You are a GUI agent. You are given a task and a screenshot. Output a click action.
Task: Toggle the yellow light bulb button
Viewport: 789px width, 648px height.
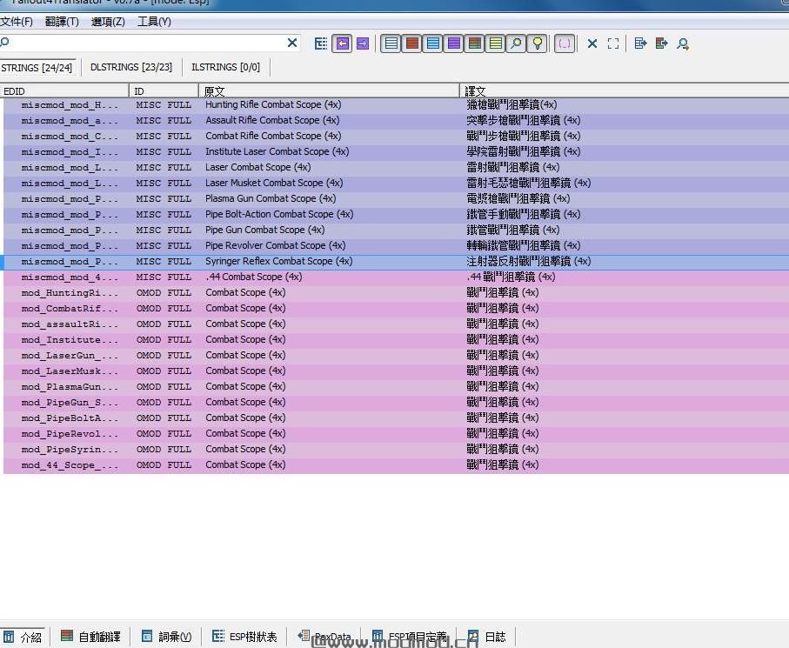coord(538,43)
